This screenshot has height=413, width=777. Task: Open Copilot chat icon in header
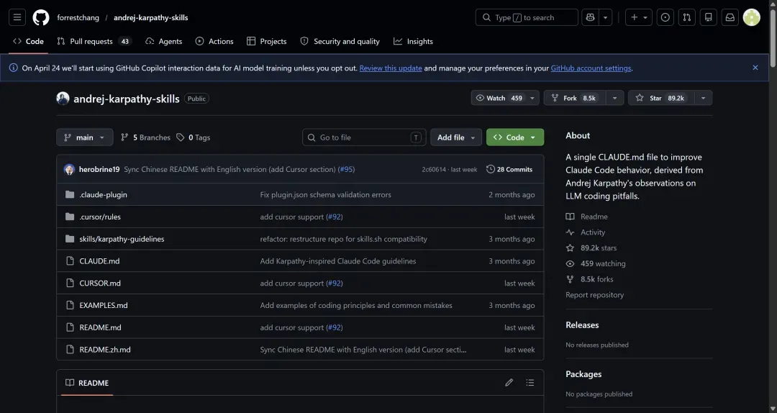[x=590, y=17]
